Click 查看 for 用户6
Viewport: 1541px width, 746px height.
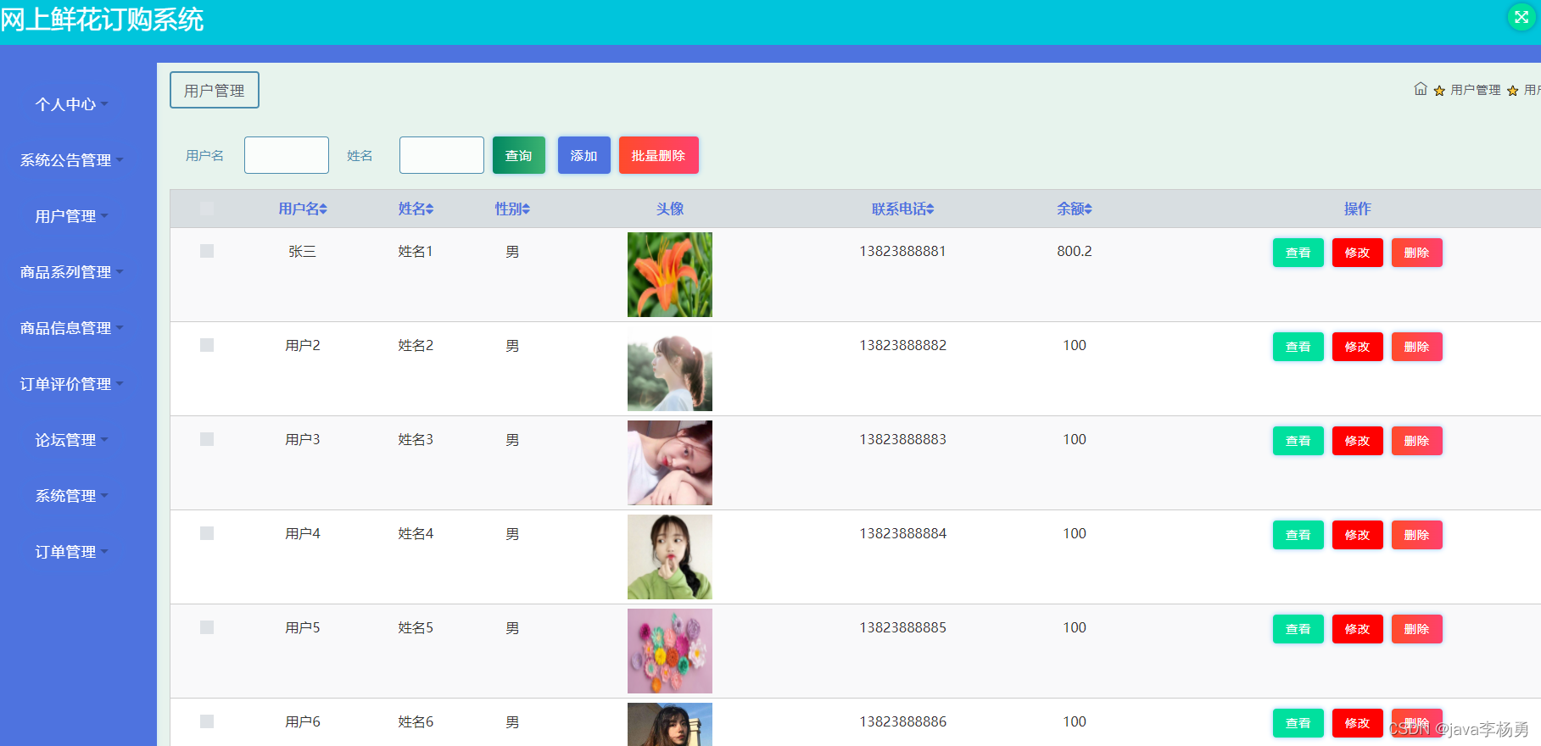[x=1298, y=723]
